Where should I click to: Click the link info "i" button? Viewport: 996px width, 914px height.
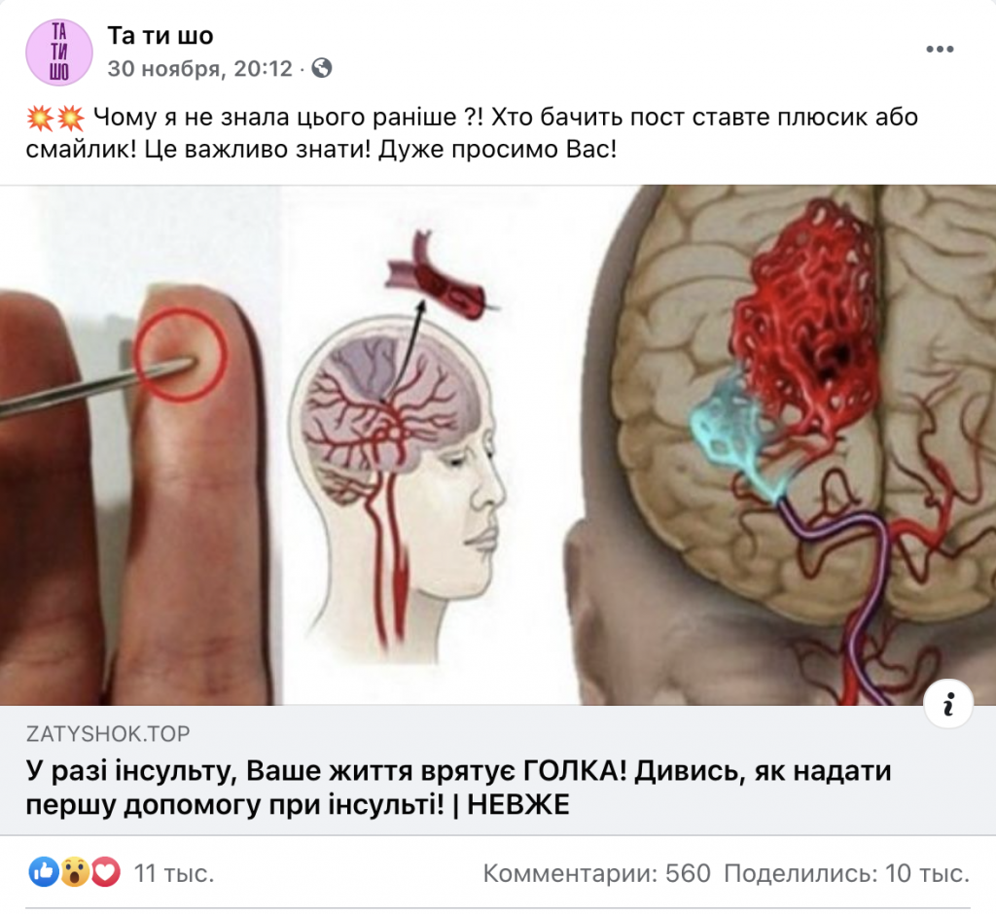(x=948, y=704)
